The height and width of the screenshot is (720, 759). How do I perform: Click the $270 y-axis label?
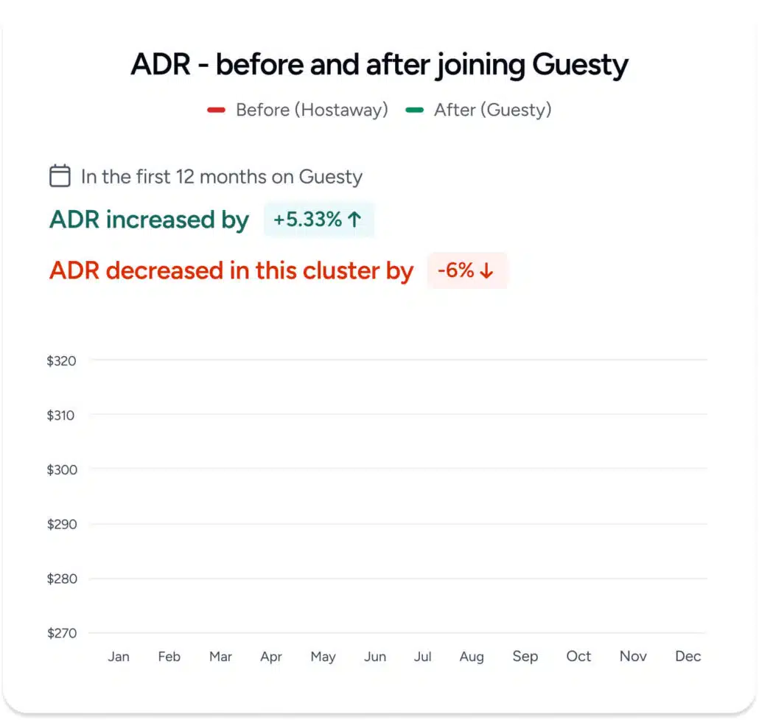click(x=61, y=633)
